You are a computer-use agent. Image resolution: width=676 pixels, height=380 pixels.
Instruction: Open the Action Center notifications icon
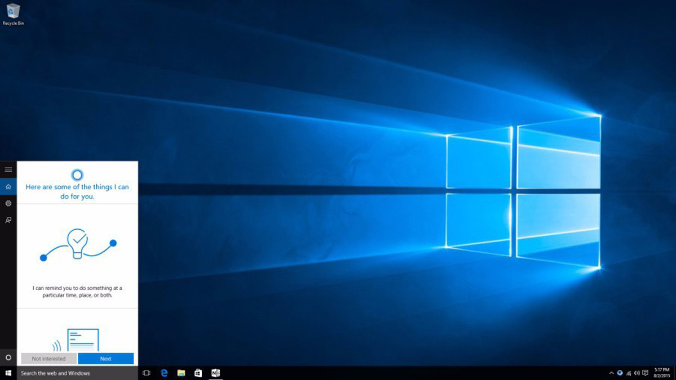click(x=644, y=373)
